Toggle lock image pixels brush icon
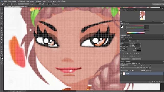Viewport: 164px width, 92px height. point(129,70)
